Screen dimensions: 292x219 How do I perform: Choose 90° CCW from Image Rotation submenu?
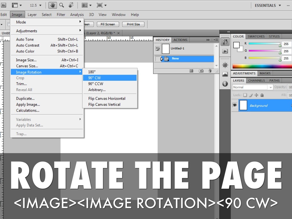click(96, 84)
